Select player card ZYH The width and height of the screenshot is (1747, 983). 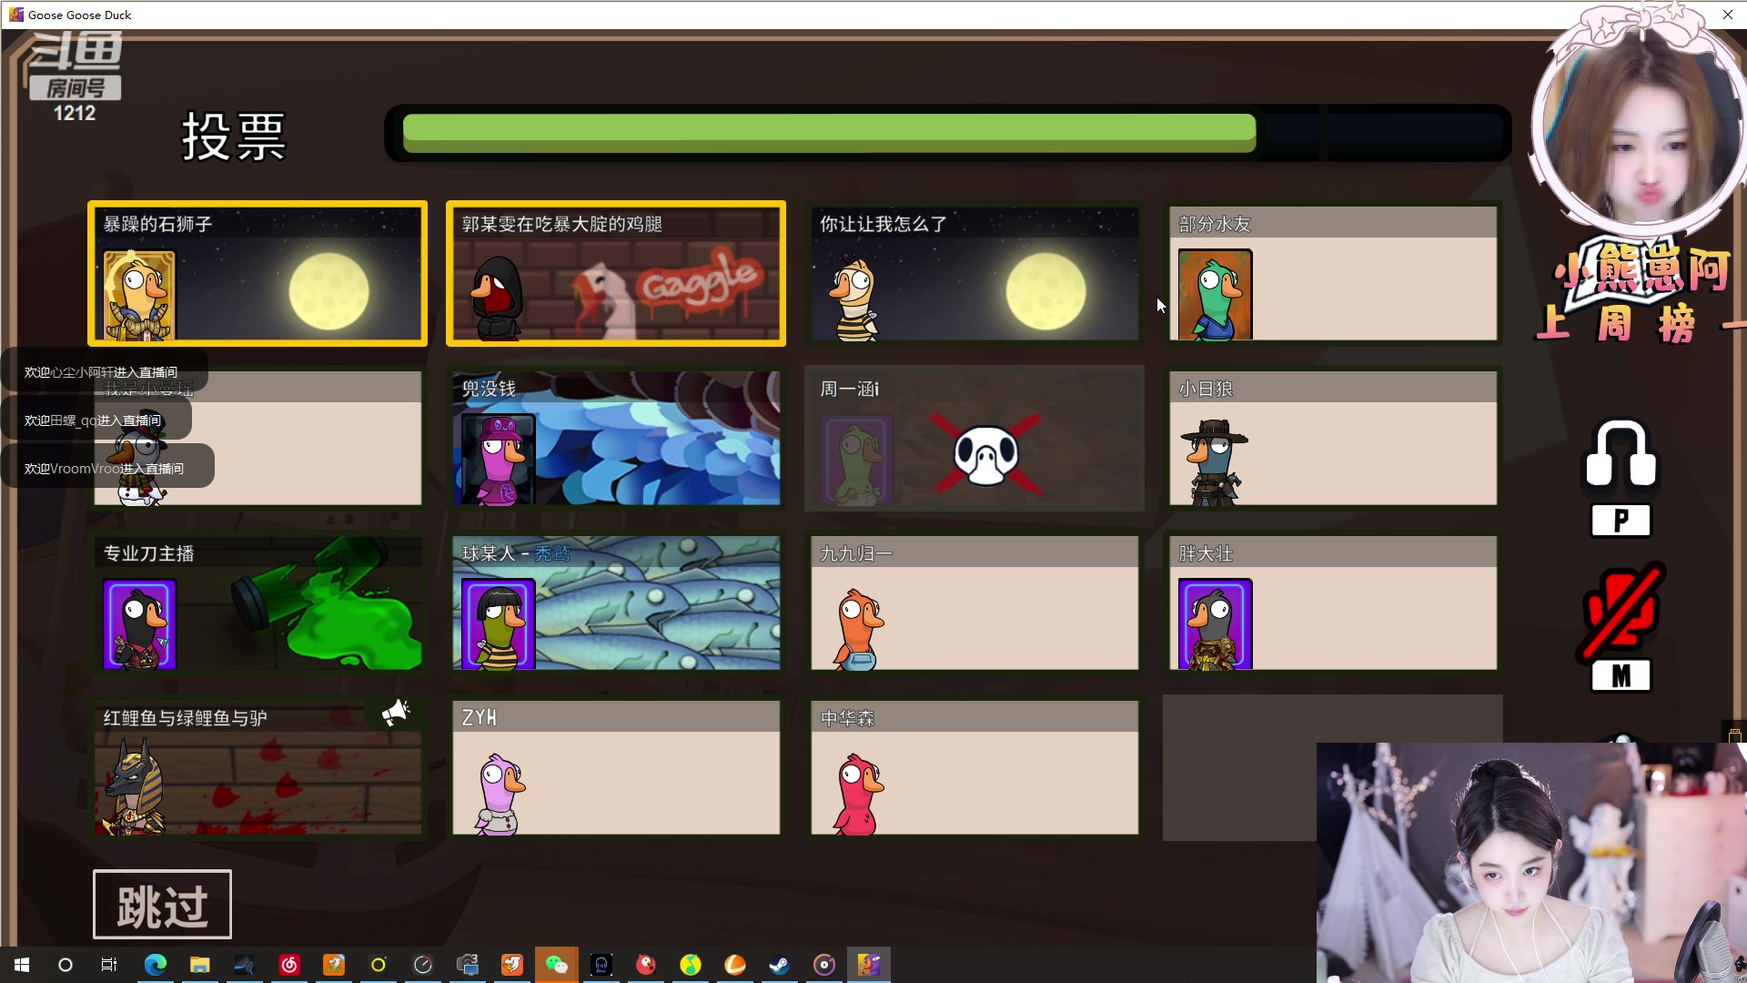point(616,767)
